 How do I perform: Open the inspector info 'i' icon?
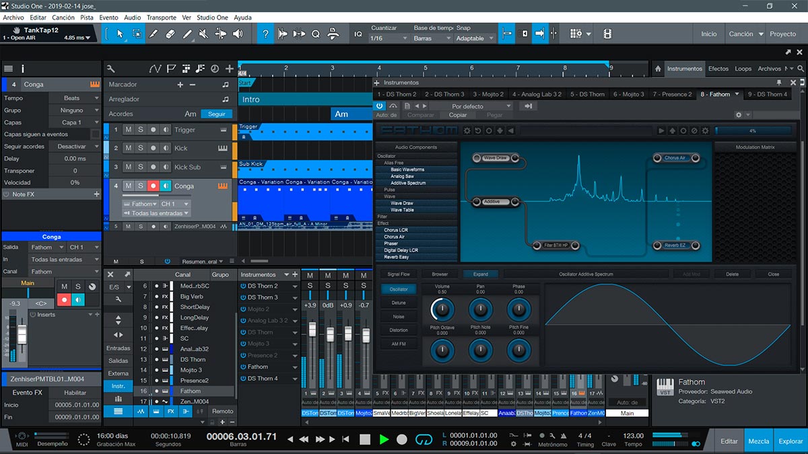[22, 69]
